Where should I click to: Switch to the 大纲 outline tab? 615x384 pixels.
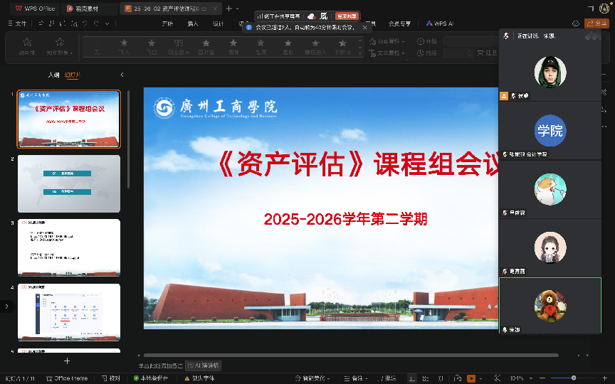pyautogui.click(x=53, y=75)
